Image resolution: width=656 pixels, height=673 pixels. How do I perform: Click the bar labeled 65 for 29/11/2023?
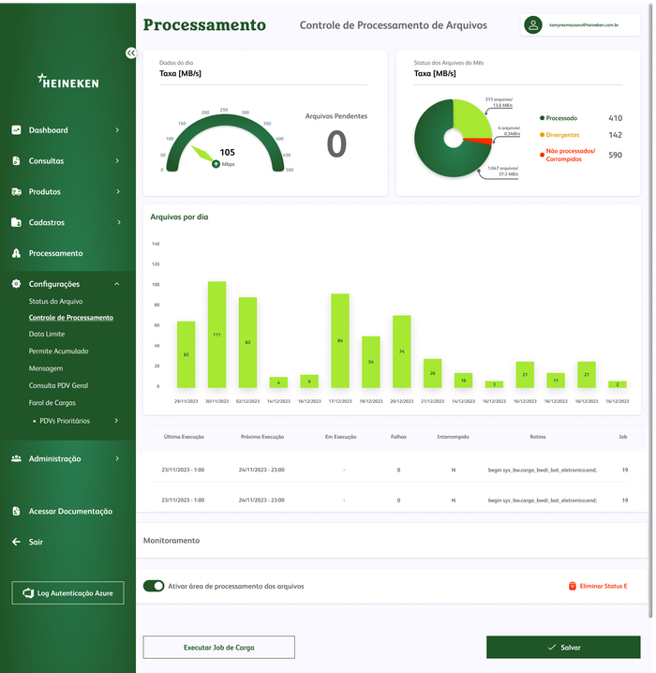click(186, 354)
